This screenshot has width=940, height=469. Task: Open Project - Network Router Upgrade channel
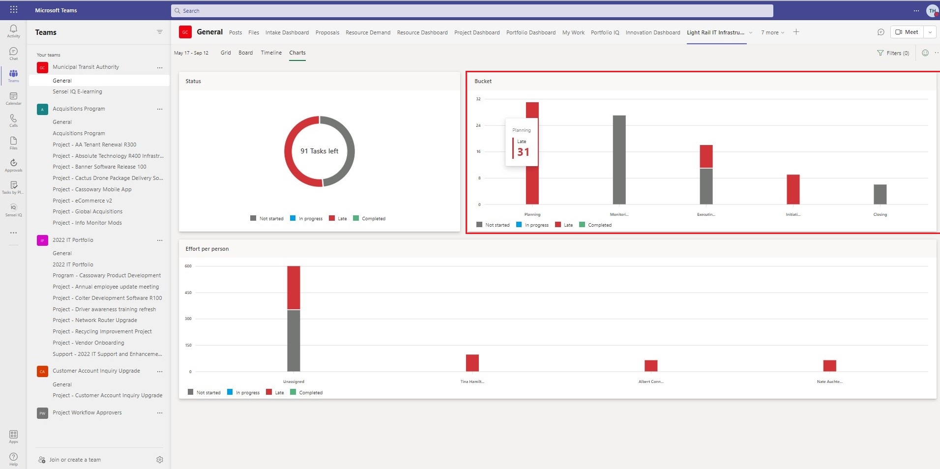click(95, 320)
